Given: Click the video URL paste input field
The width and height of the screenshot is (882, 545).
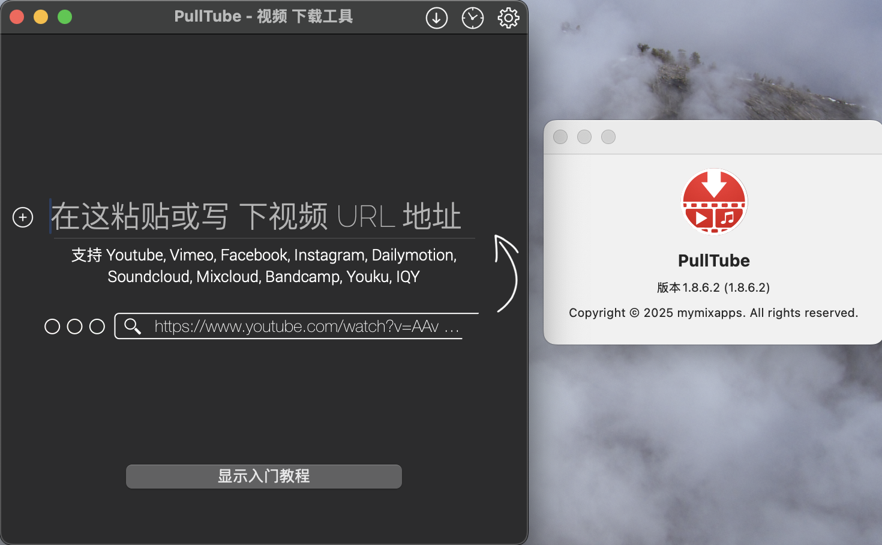Looking at the screenshot, I should click(x=262, y=217).
